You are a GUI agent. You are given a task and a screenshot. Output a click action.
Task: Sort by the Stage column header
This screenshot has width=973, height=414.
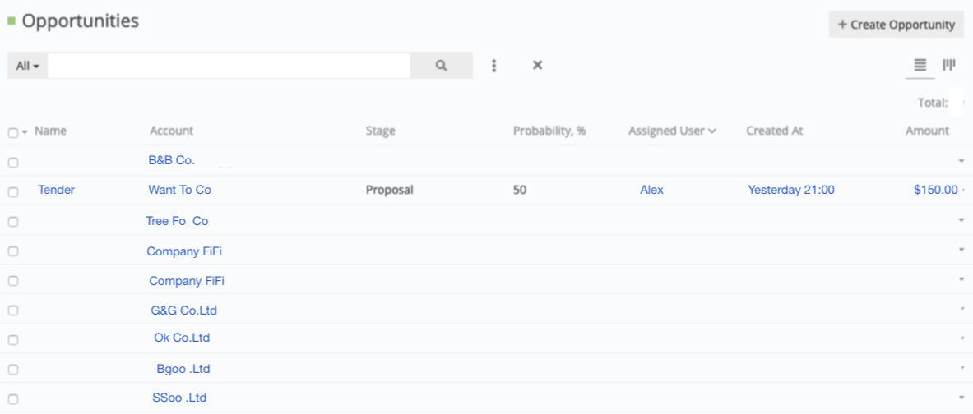(x=380, y=131)
